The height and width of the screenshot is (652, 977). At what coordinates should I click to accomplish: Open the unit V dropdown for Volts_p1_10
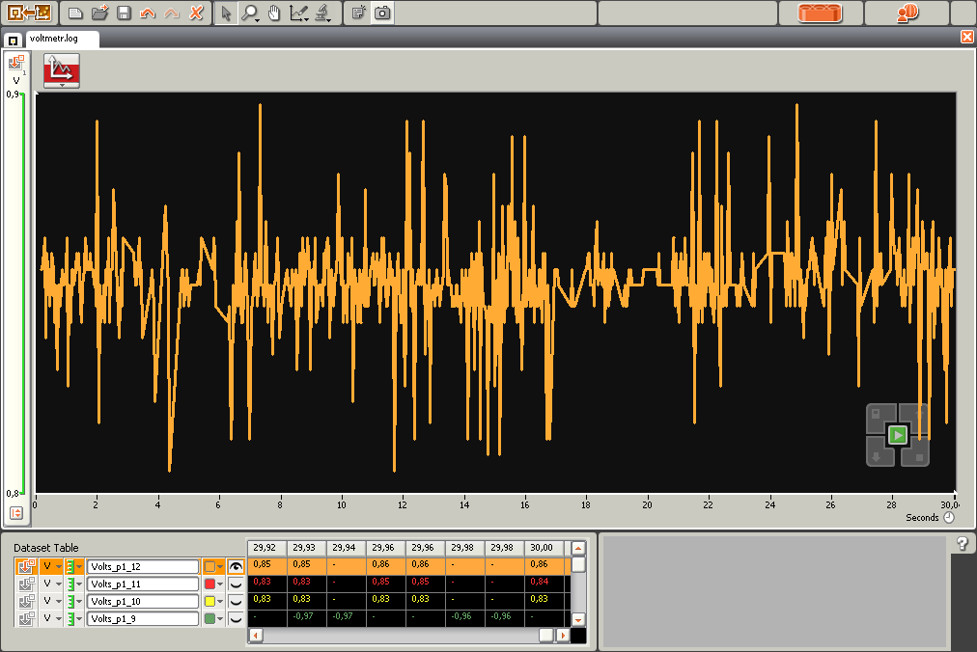(x=51, y=601)
